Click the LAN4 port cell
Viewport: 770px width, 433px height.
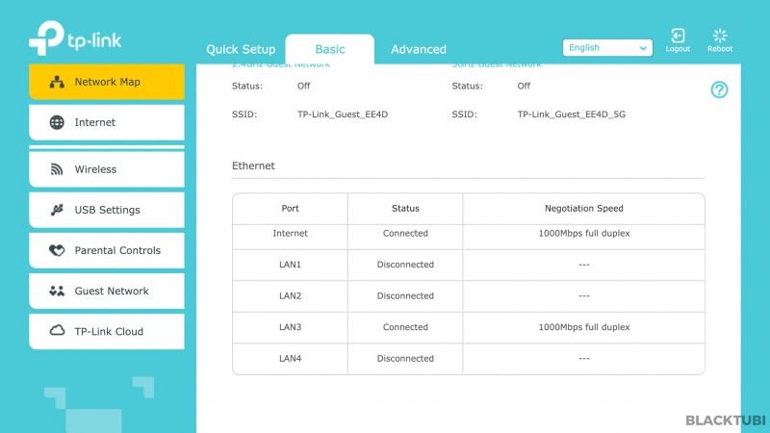tap(291, 358)
